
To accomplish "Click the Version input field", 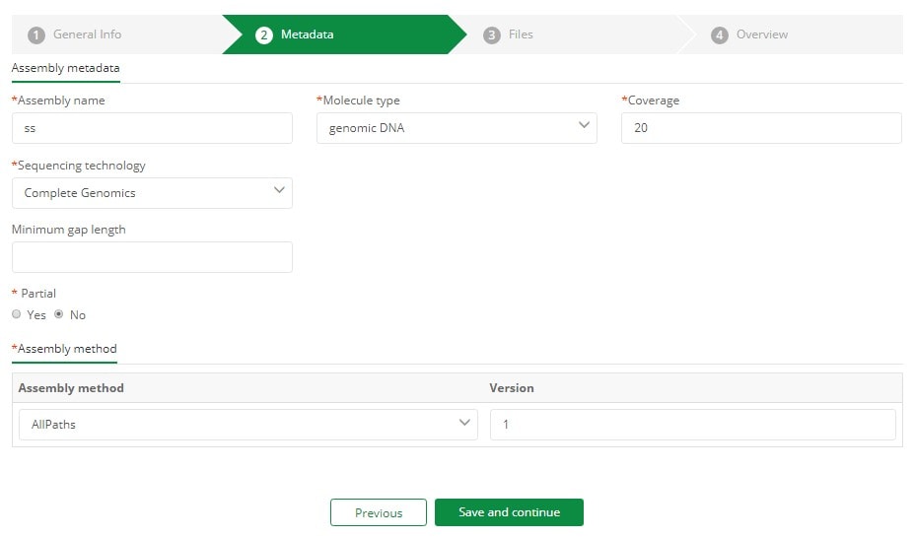I will 692,425.
